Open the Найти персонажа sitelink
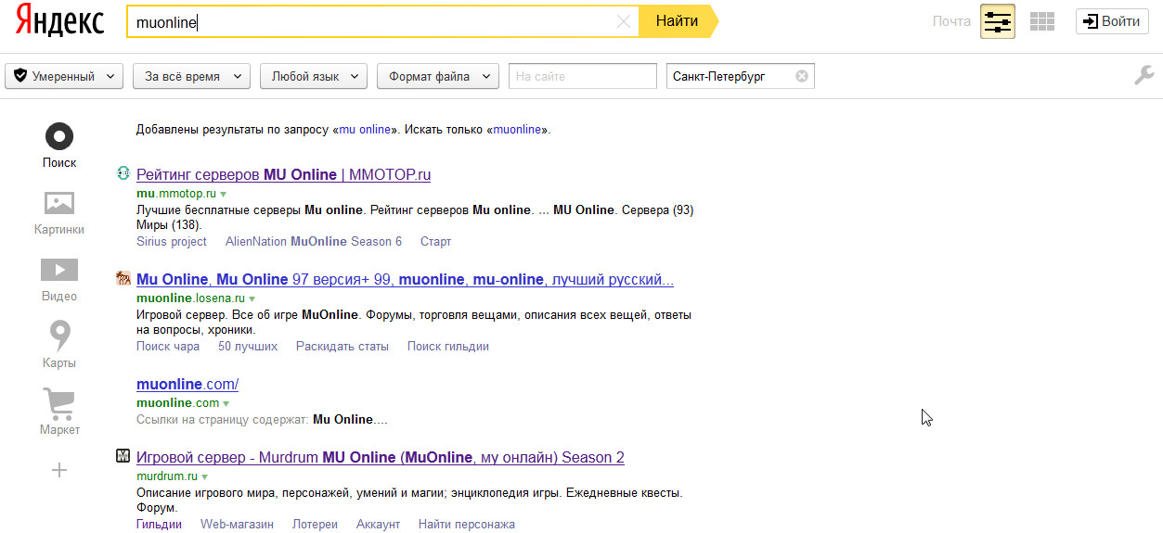 coord(466,524)
